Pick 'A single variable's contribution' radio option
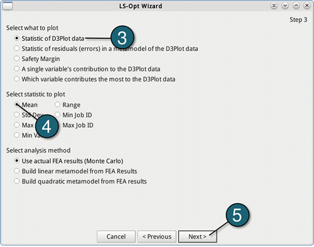Screen dimensions: 314x247 click(16, 69)
